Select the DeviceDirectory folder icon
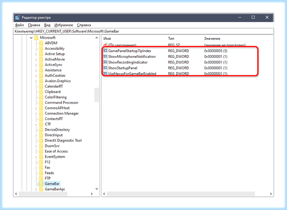 41,130
